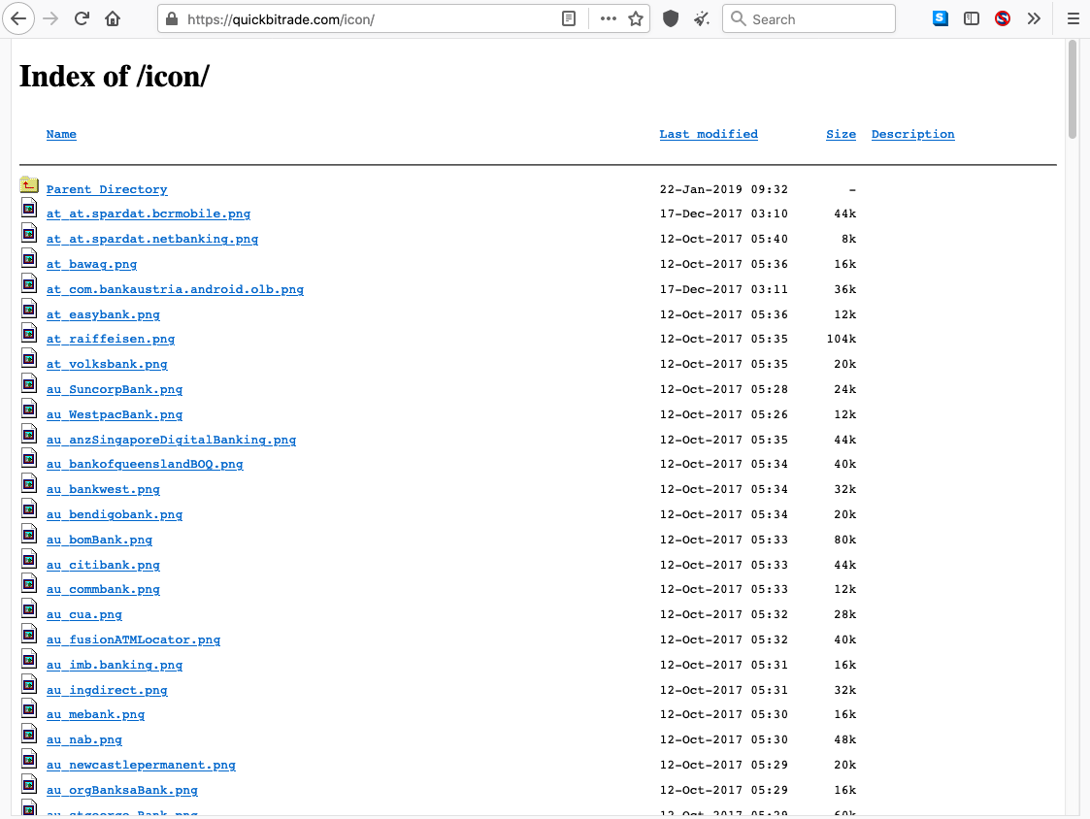Go back to the previous page
The width and height of the screenshot is (1090, 819).
click(x=18, y=18)
